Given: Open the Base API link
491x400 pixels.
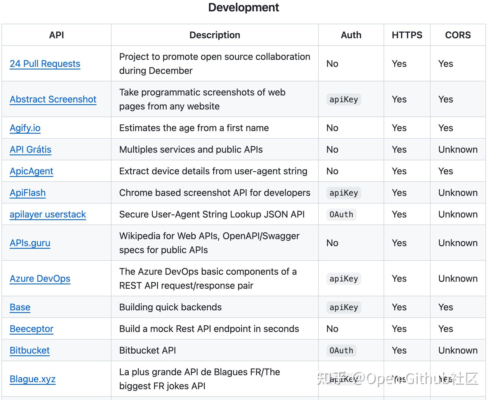Looking at the screenshot, I should pyautogui.click(x=20, y=307).
